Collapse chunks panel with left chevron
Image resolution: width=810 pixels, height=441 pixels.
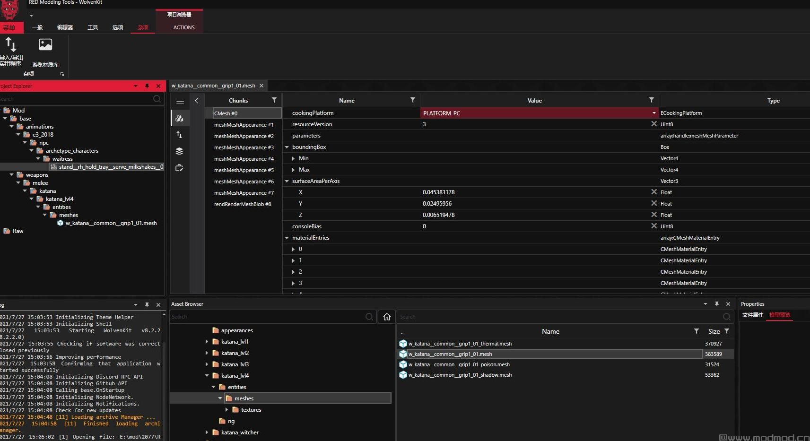[x=197, y=101]
